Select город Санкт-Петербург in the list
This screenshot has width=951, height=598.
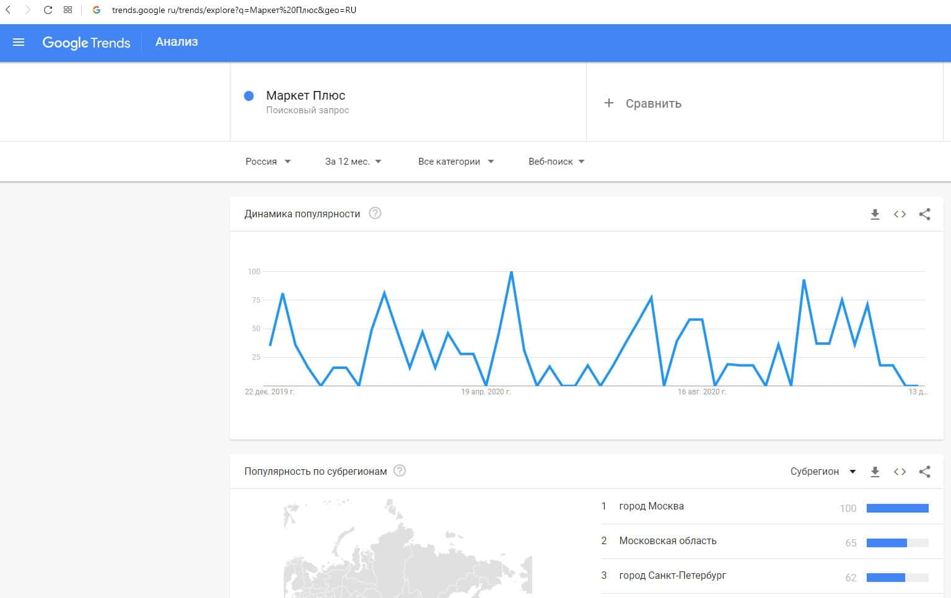[x=672, y=576]
